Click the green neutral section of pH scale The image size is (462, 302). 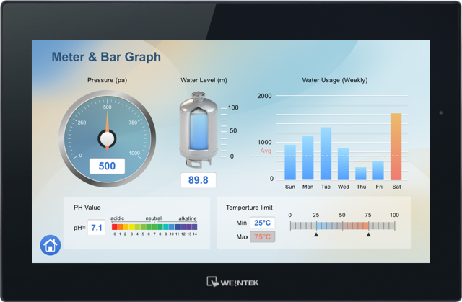pos(154,226)
